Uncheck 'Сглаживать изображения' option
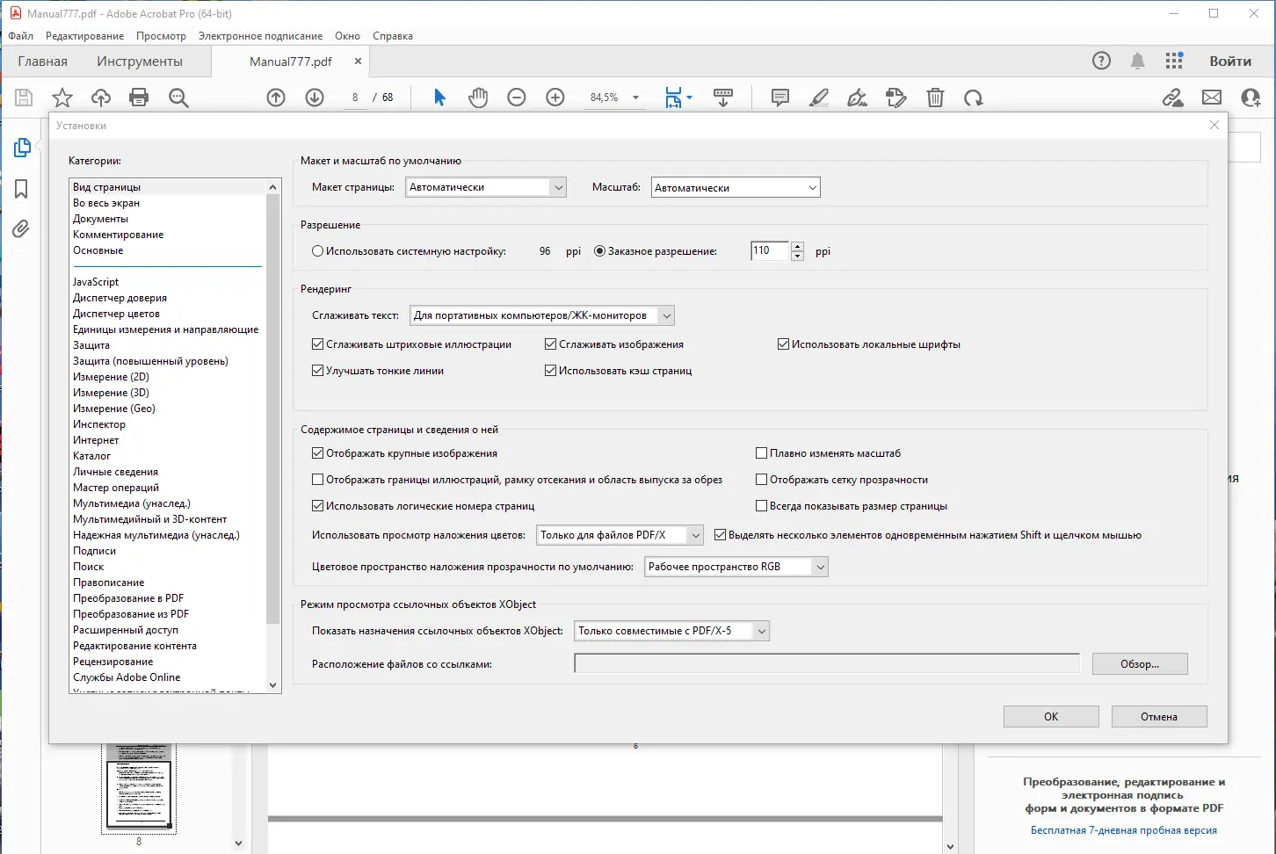The width and height of the screenshot is (1276, 854). (x=551, y=344)
